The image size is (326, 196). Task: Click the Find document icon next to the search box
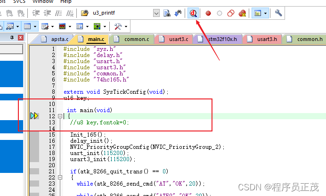click(x=167, y=13)
